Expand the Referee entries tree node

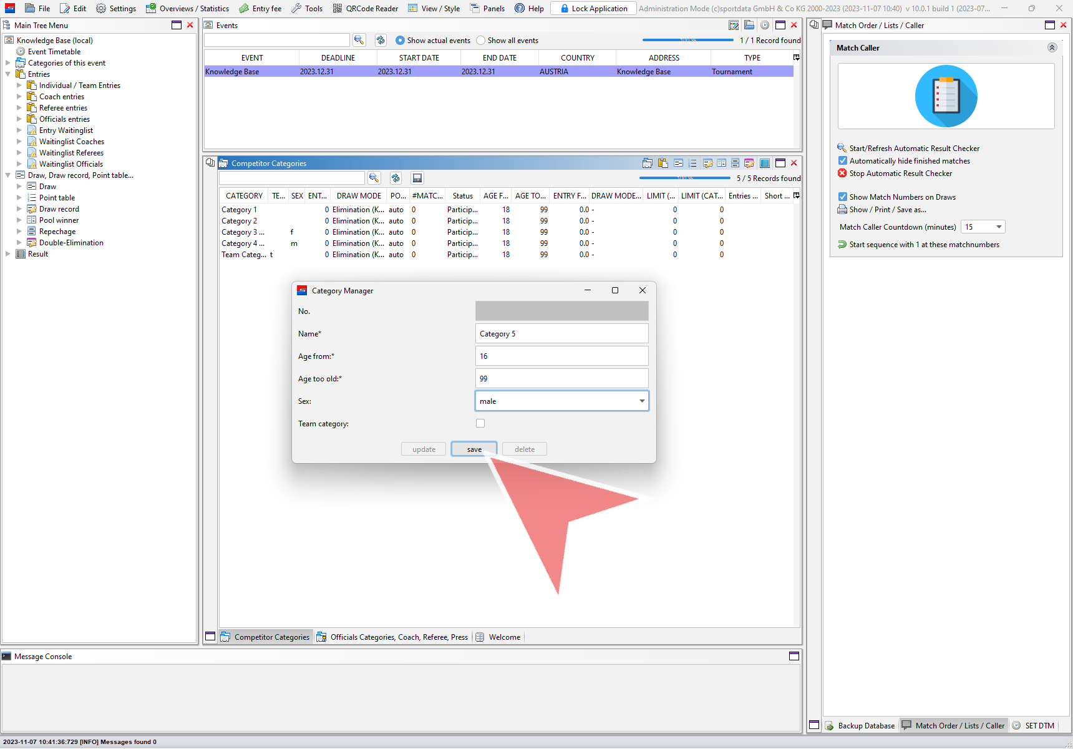coord(19,108)
